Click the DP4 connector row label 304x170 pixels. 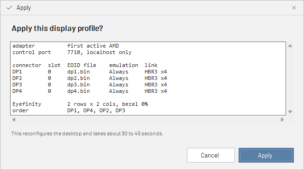17,91
